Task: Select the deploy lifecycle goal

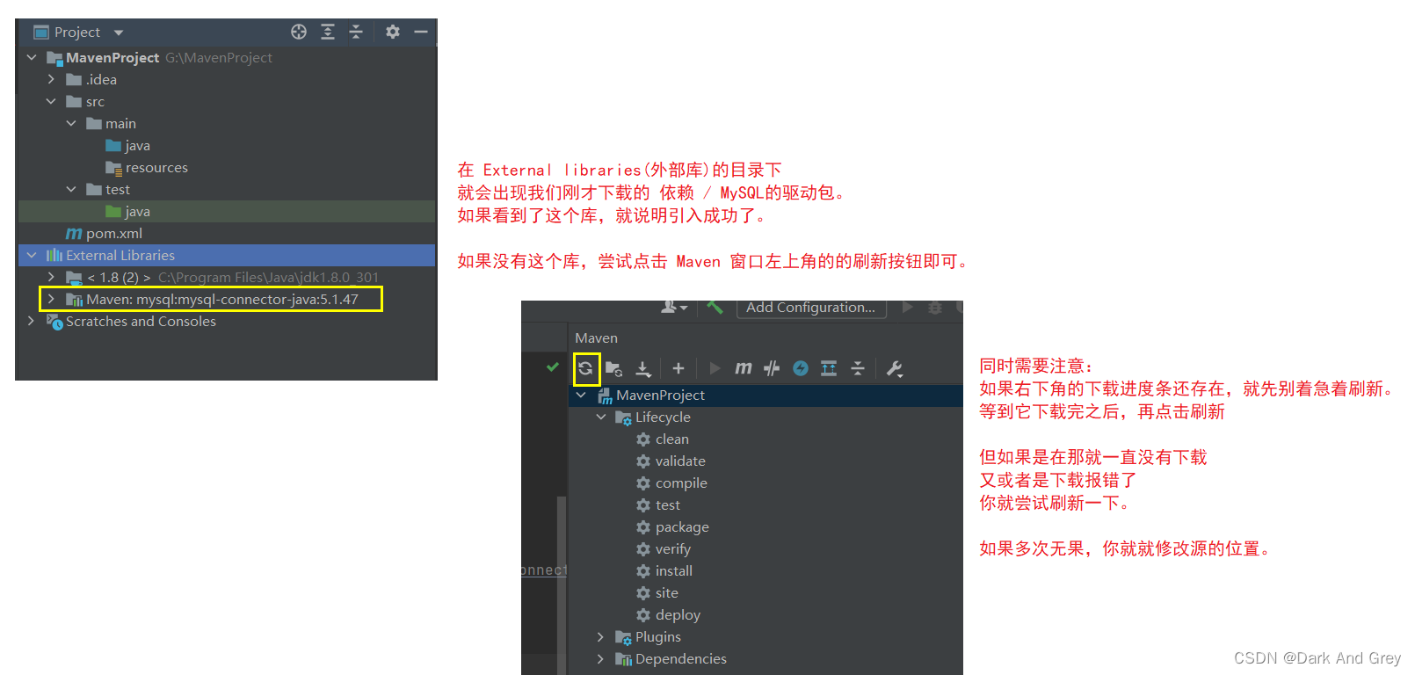Action: pyautogui.click(x=668, y=614)
